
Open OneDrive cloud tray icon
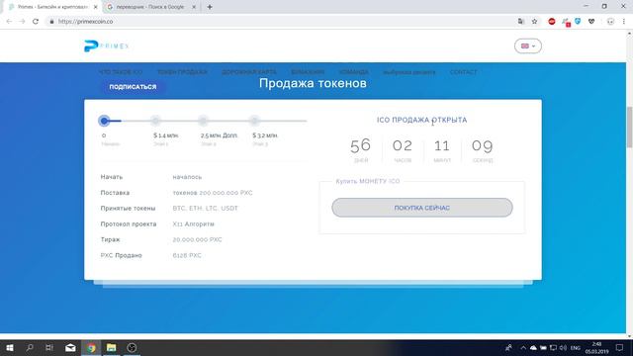click(x=533, y=347)
